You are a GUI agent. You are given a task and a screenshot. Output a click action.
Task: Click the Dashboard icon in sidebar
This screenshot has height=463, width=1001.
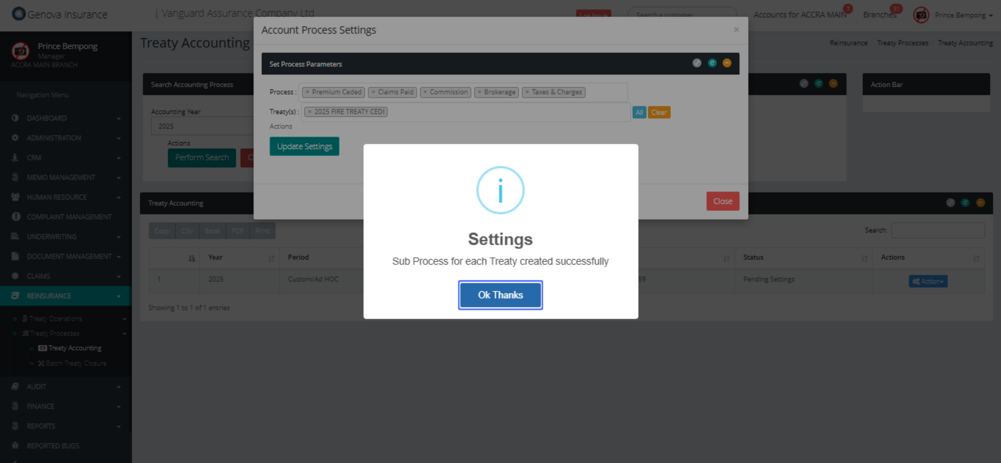(x=15, y=118)
